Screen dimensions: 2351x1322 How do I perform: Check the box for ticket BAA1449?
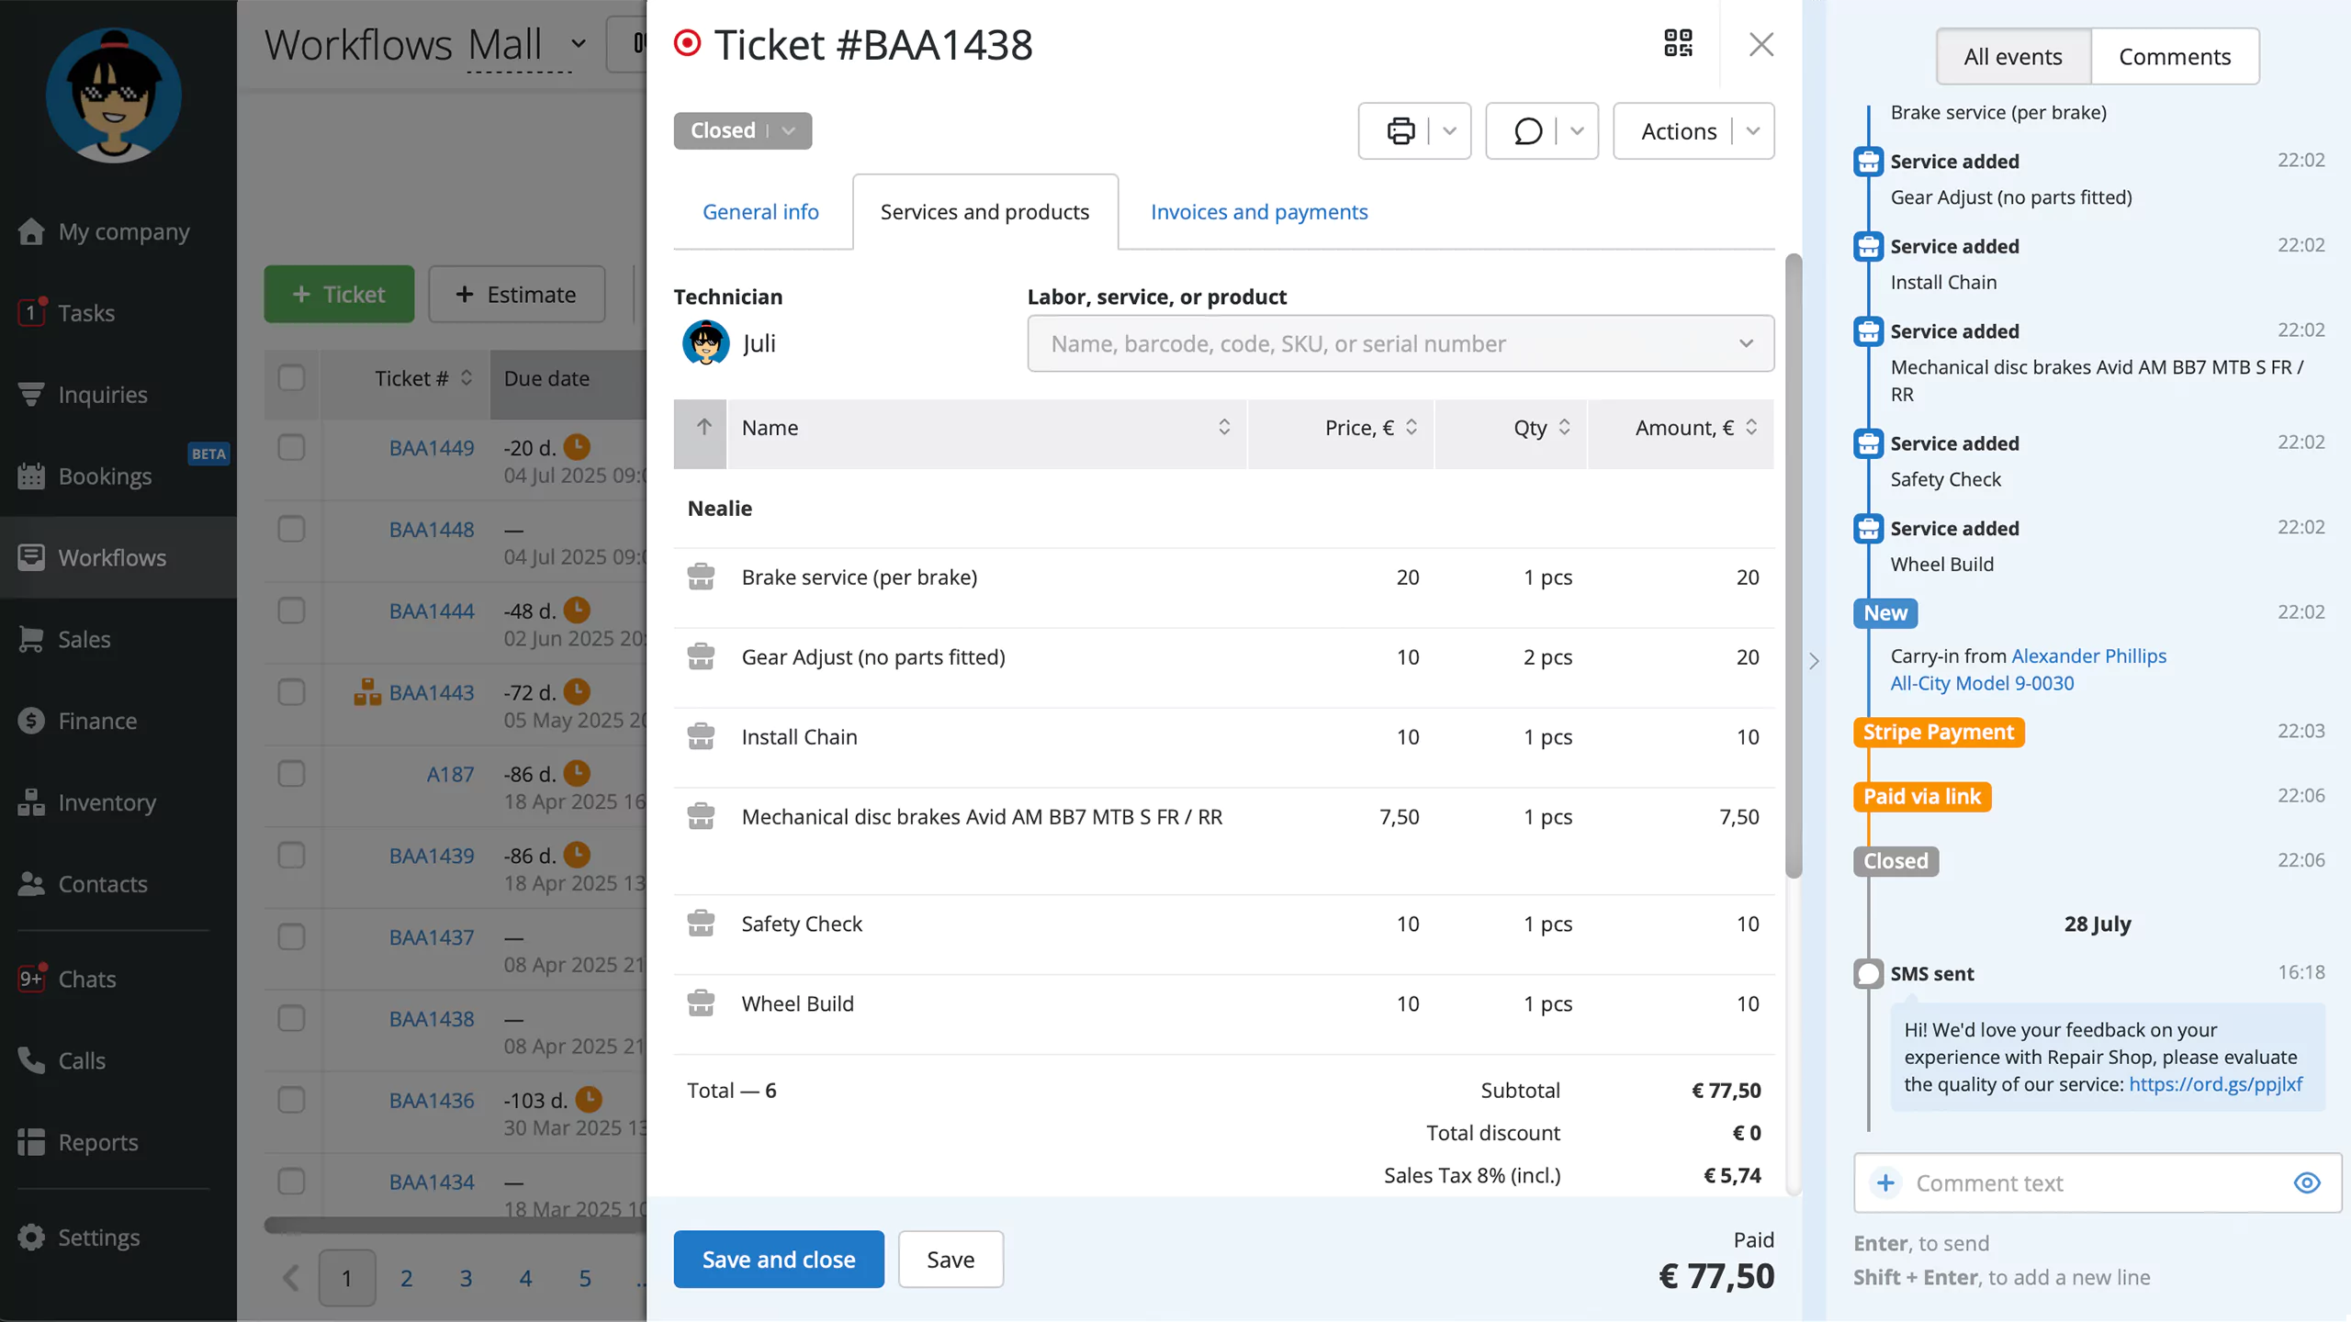(291, 448)
